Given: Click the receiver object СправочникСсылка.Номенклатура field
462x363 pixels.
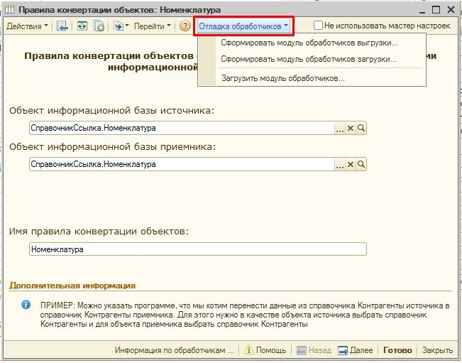Looking at the screenshot, I should 182,164.
